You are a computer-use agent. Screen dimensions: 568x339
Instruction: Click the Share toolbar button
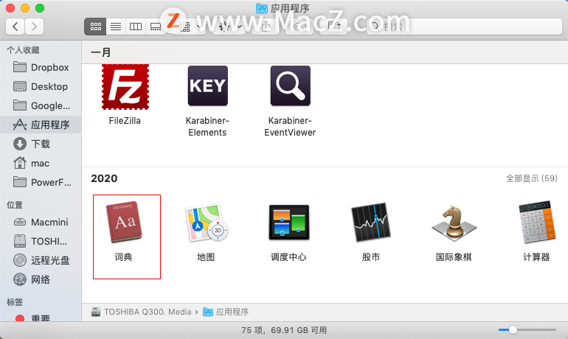click(x=266, y=27)
